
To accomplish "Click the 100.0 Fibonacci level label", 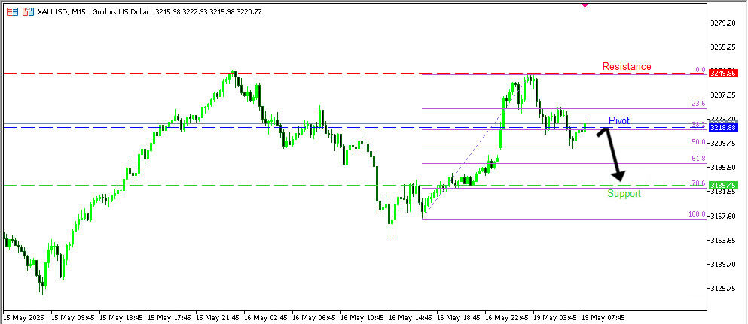I will 696,214.
